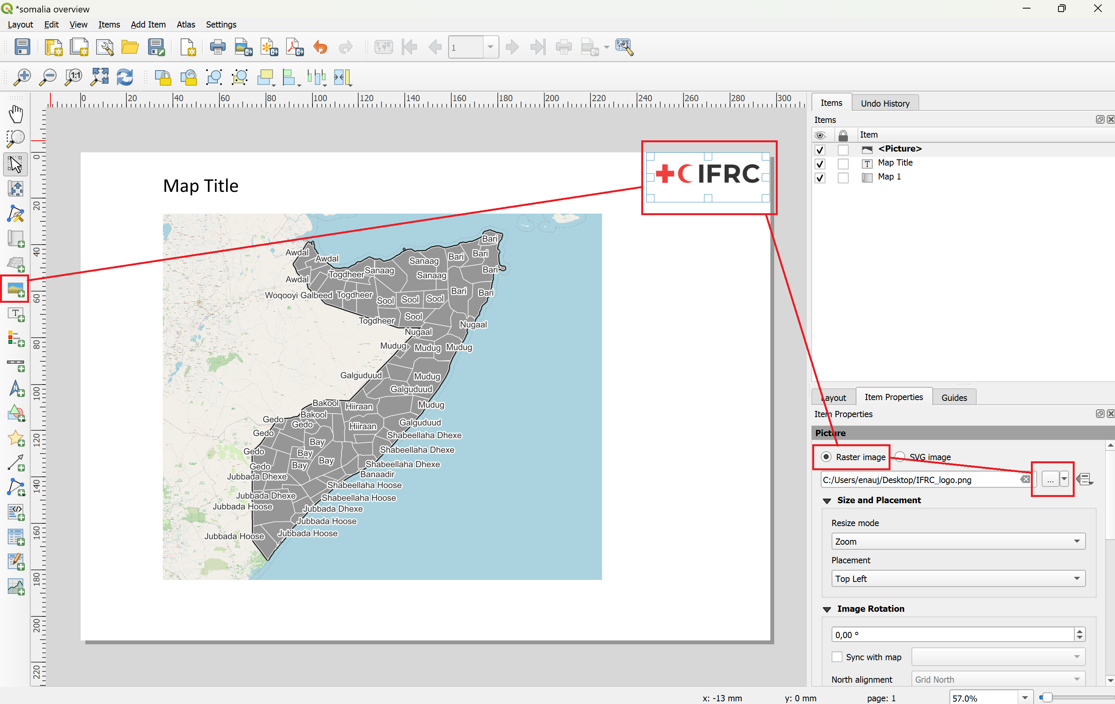Click the Undo arrow icon
1115x704 pixels.
coord(320,47)
